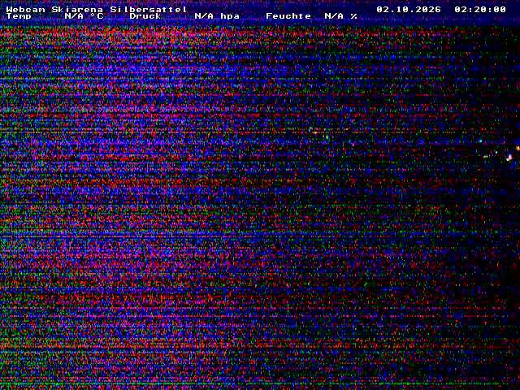
Task: Click the date '02.10.2026' in the overlay
Action: point(409,9)
